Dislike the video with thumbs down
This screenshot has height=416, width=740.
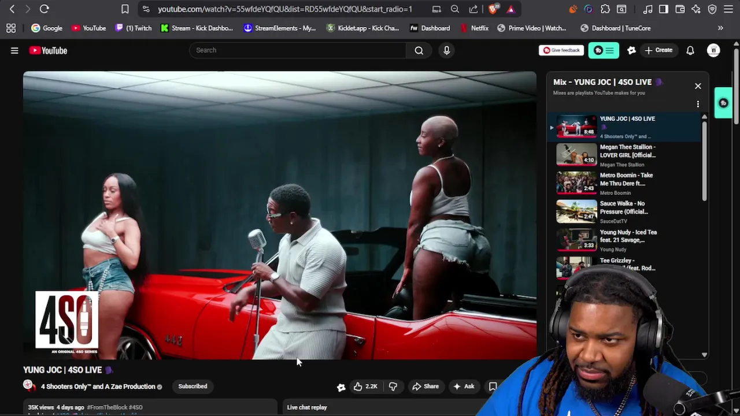393,387
